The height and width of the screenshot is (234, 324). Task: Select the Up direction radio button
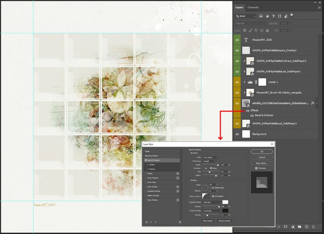pos(203,168)
